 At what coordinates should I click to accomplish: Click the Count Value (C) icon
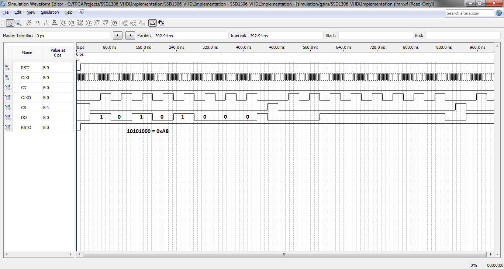click(x=89, y=23)
